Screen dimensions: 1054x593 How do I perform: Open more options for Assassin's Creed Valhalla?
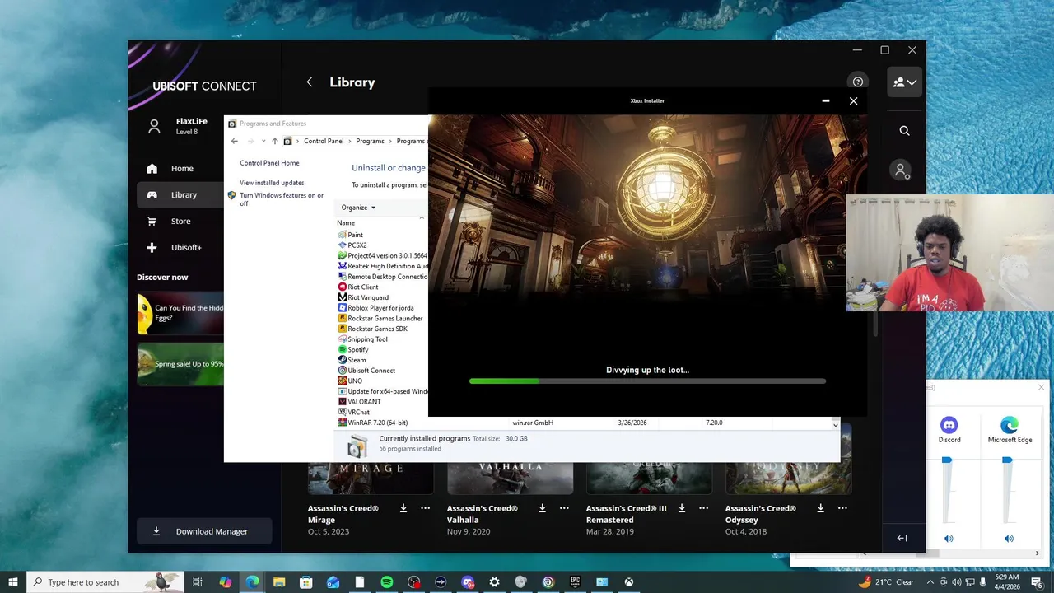(x=564, y=508)
